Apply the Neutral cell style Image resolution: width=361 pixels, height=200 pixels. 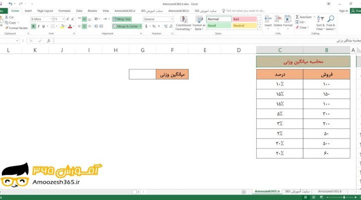[245, 25]
